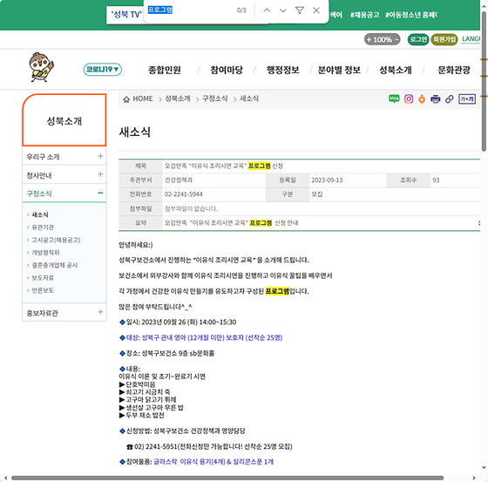
Task: Click the 회원가입 button
Action: 444,39
